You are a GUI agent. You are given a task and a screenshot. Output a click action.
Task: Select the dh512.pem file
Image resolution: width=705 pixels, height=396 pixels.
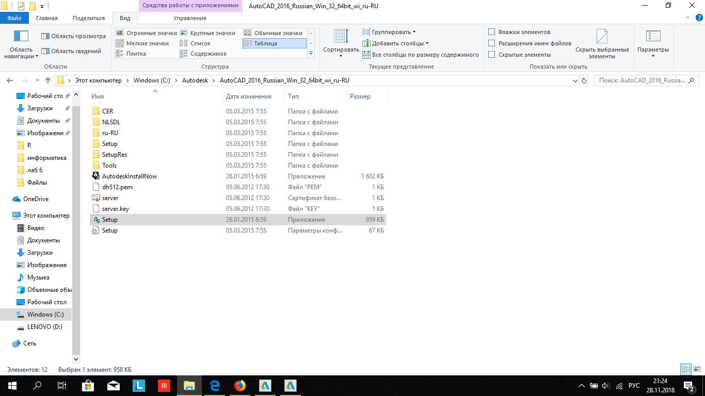click(x=238, y=187)
